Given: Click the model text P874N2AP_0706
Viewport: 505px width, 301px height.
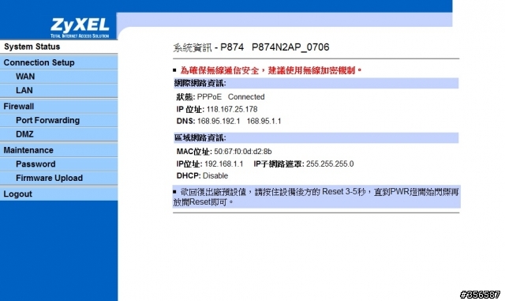Looking at the screenshot, I should click(x=290, y=47).
